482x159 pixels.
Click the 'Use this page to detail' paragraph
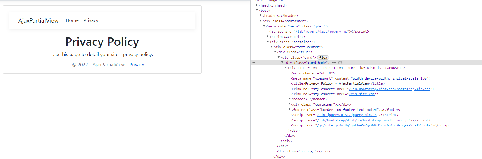(x=102, y=55)
